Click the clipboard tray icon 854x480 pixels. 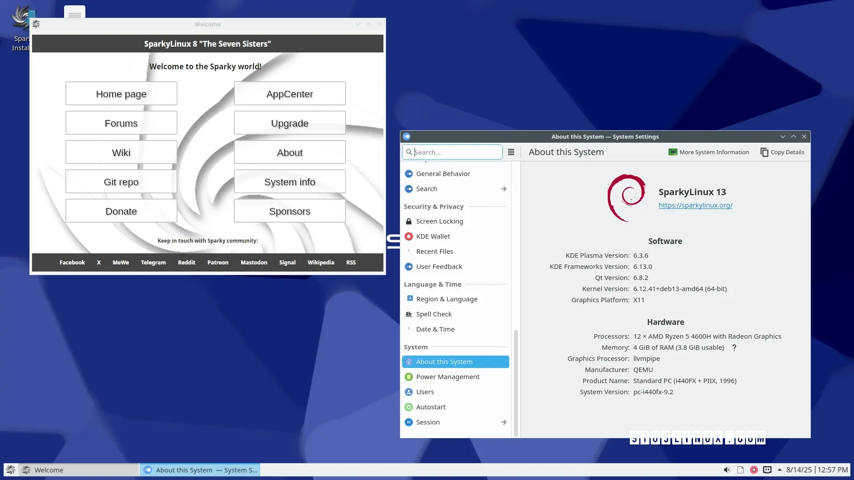pos(740,470)
